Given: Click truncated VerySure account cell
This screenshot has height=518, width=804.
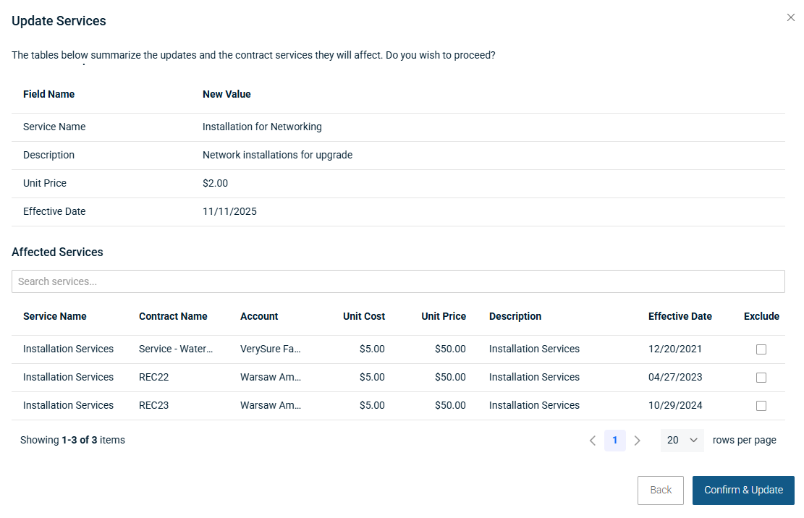Looking at the screenshot, I should [x=270, y=349].
